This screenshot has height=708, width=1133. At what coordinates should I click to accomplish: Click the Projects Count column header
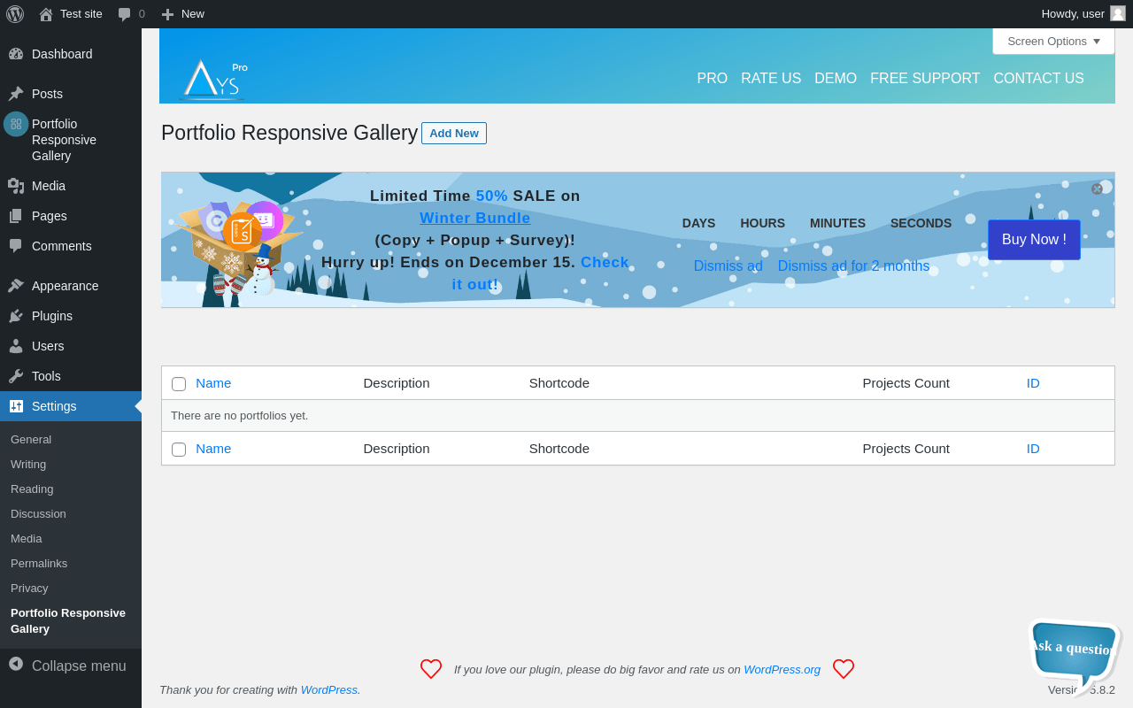pyautogui.click(x=906, y=382)
